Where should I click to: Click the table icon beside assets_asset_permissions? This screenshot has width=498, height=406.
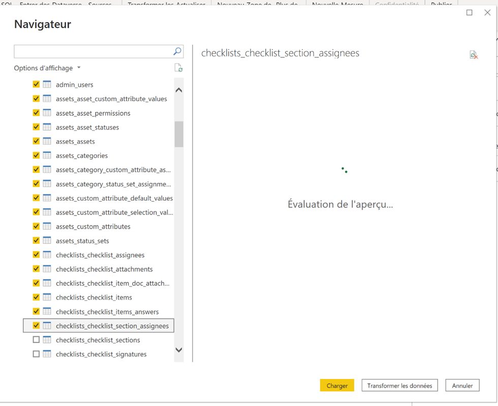coord(47,113)
